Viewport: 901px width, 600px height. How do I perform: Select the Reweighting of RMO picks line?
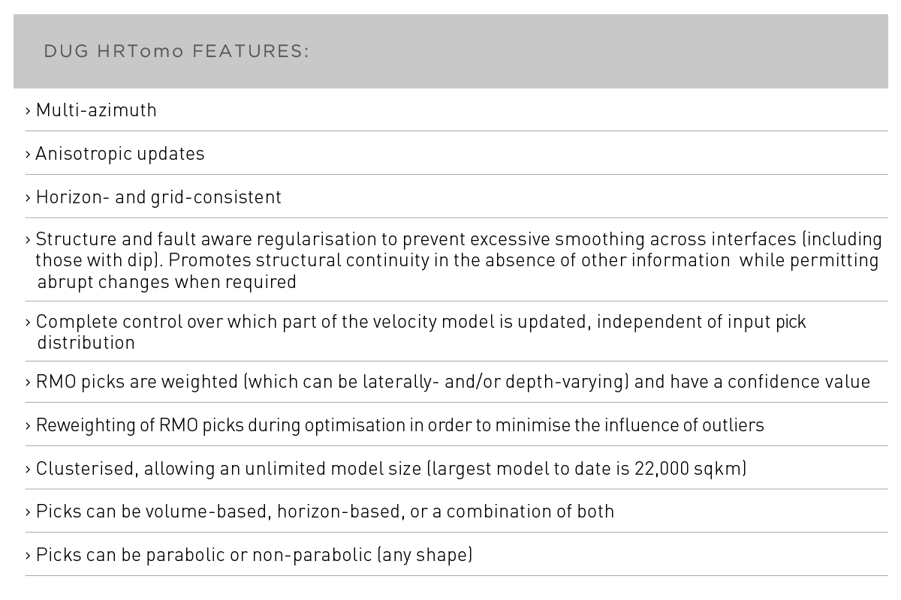coord(399,425)
